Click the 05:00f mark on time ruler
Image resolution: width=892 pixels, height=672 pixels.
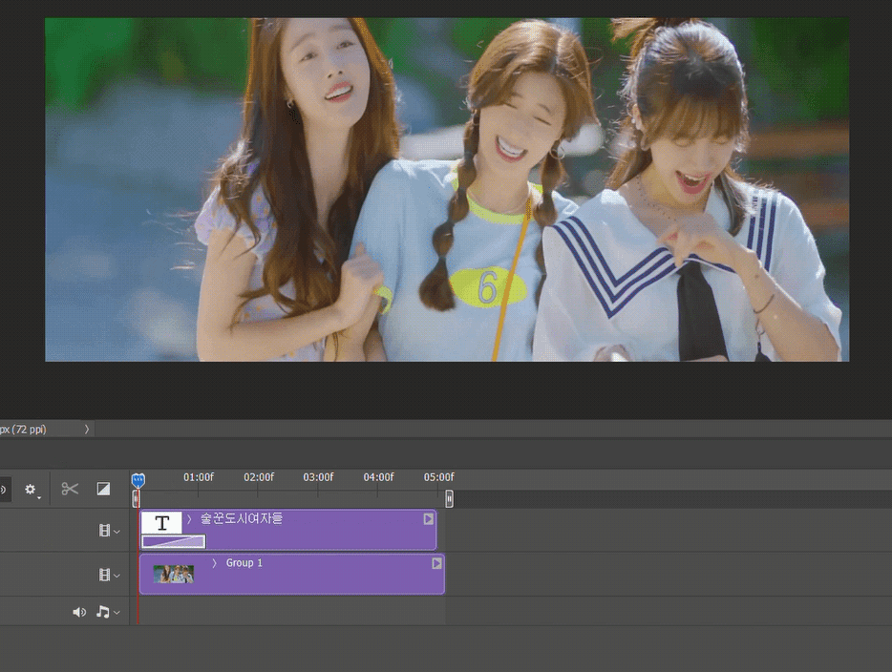pyautogui.click(x=439, y=477)
